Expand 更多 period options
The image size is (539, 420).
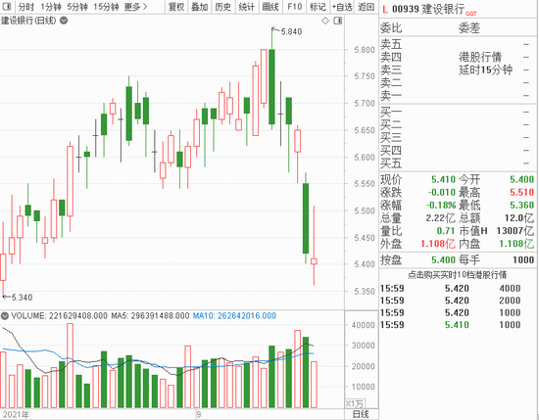point(136,7)
